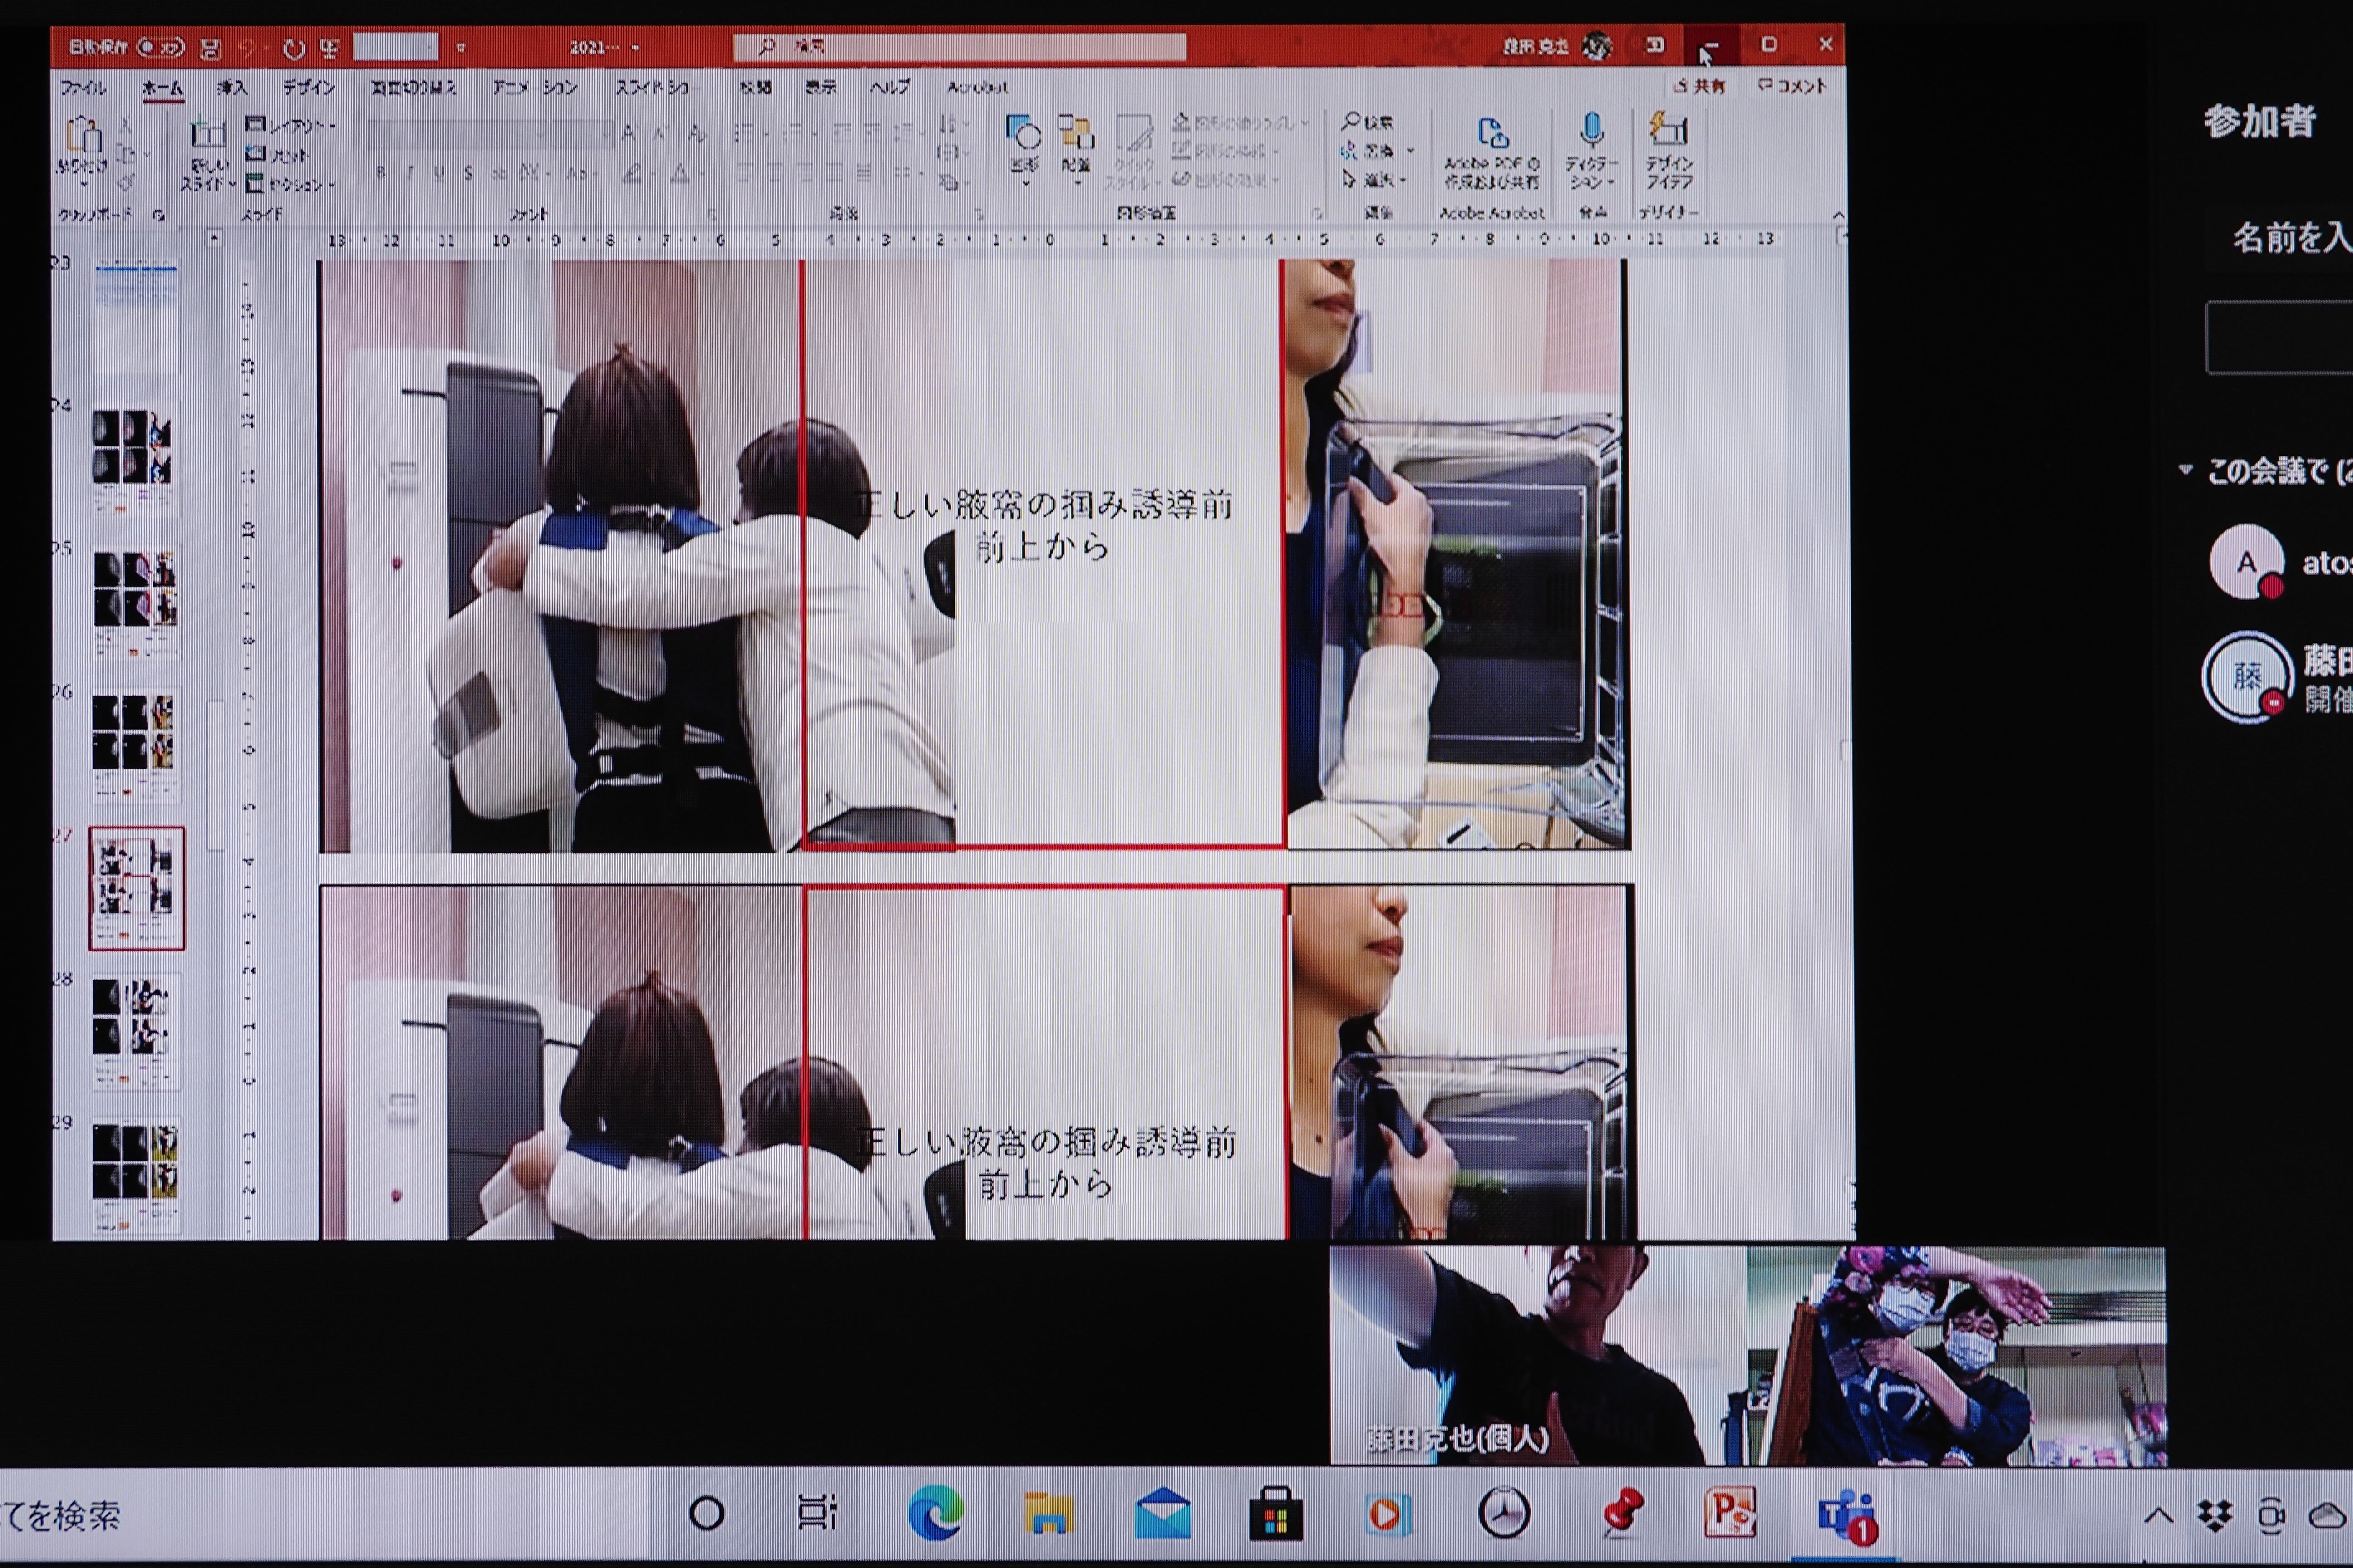Click the Share button
This screenshot has width=2353, height=1568.
coord(1700,86)
